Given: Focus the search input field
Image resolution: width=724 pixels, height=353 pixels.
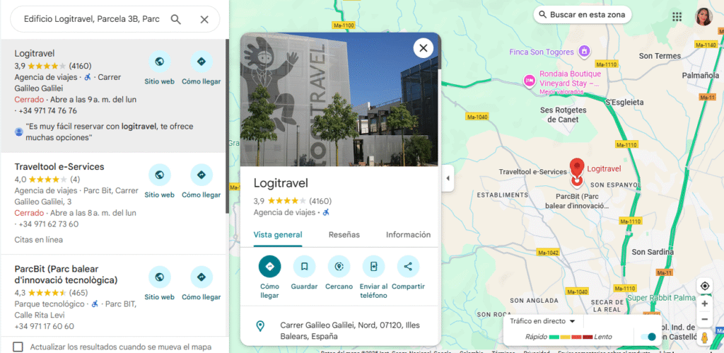Looking at the screenshot, I should click(93, 19).
